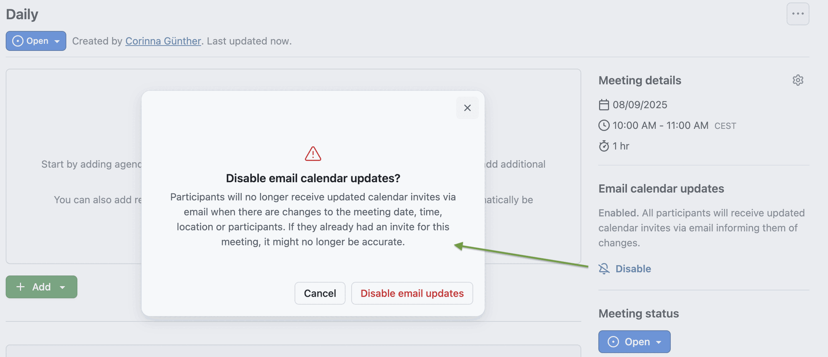The height and width of the screenshot is (357, 828).
Task: Click the green Add button
Action: (41, 287)
